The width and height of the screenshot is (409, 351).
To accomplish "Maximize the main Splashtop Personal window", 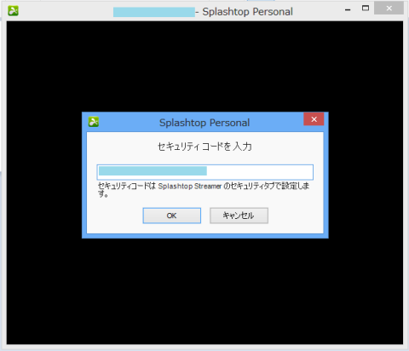I will 366,9.
